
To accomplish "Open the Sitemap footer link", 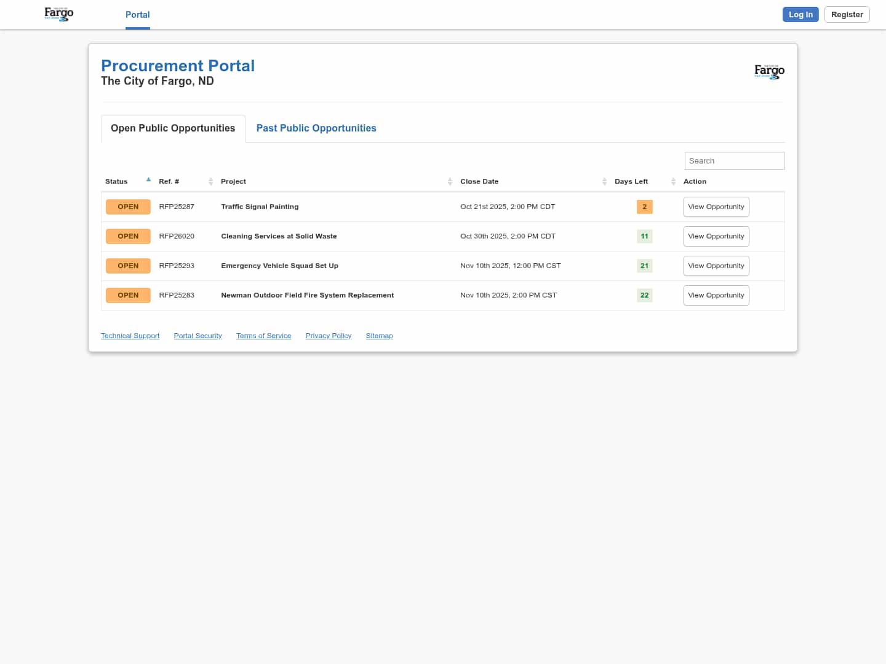I will click(x=379, y=336).
